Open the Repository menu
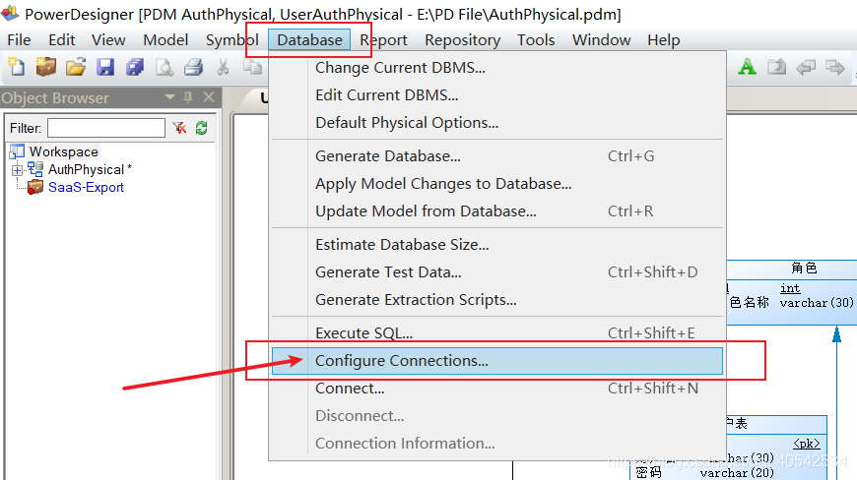This screenshot has height=480, width=857. tap(462, 40)
